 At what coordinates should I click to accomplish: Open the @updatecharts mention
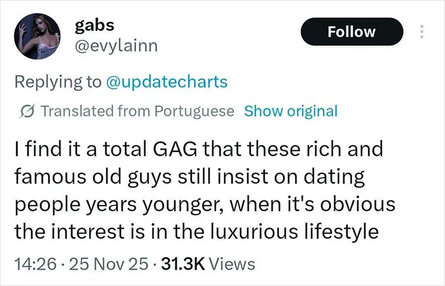[167, 82]
